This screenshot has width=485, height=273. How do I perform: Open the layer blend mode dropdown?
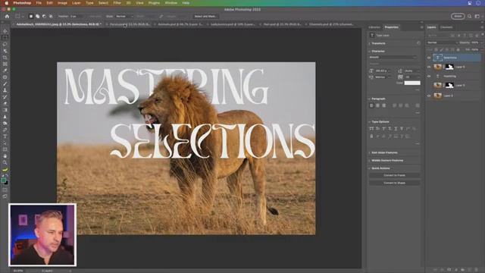click(442, 42)
